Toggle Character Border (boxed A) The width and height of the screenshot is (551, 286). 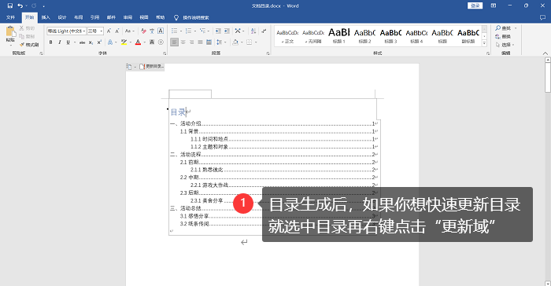[x=161, y=31]
